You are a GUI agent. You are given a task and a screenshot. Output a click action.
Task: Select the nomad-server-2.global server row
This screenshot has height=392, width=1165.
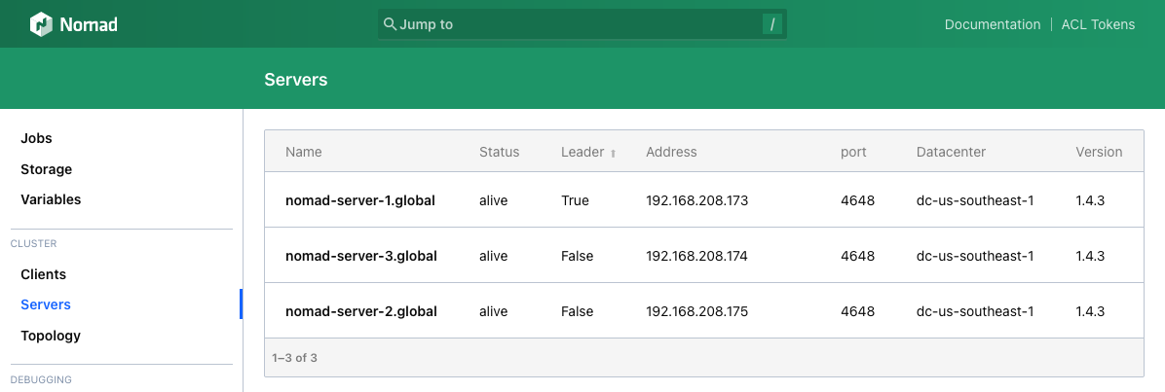coord(360,311)
